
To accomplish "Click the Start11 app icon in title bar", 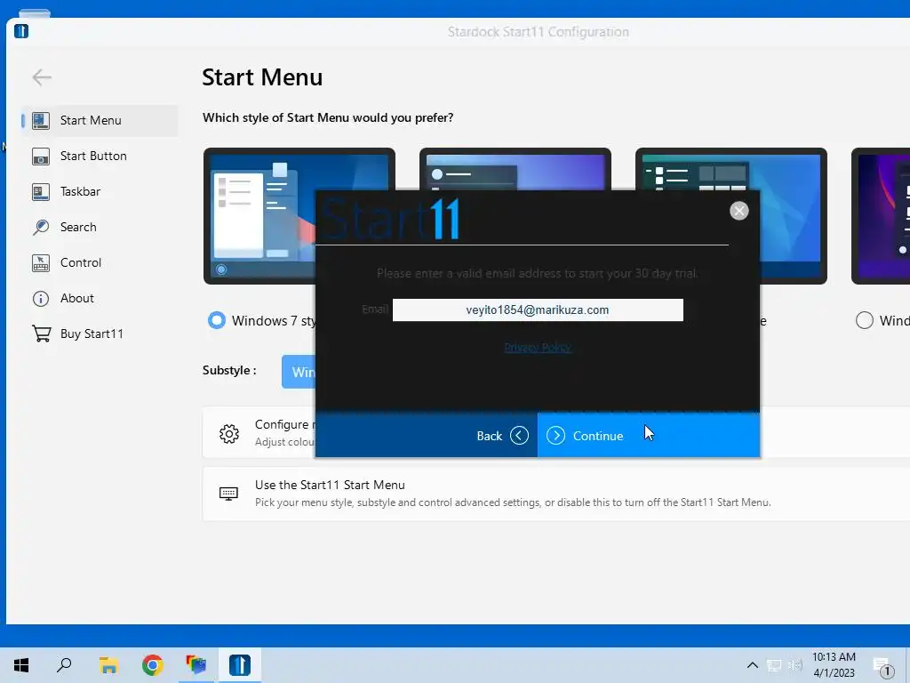I will [21, 31].
